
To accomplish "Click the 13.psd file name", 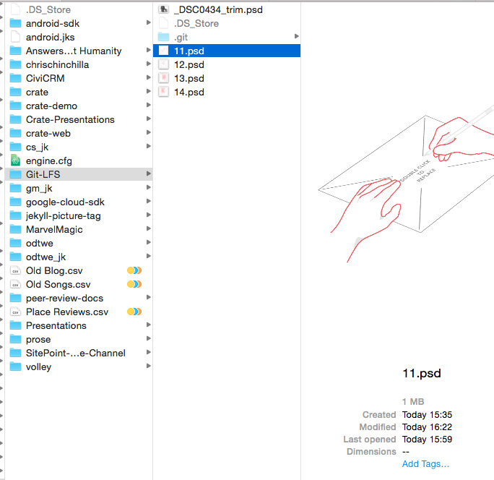I will (x=189, y=78).
